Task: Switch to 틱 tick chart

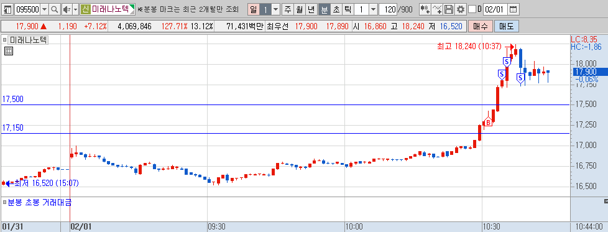Action: (x=348, y=9)
